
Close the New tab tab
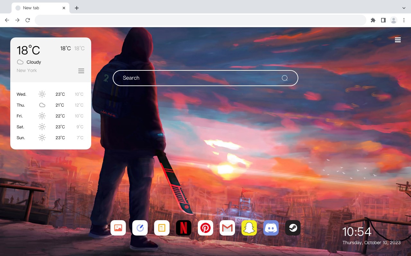64,8
